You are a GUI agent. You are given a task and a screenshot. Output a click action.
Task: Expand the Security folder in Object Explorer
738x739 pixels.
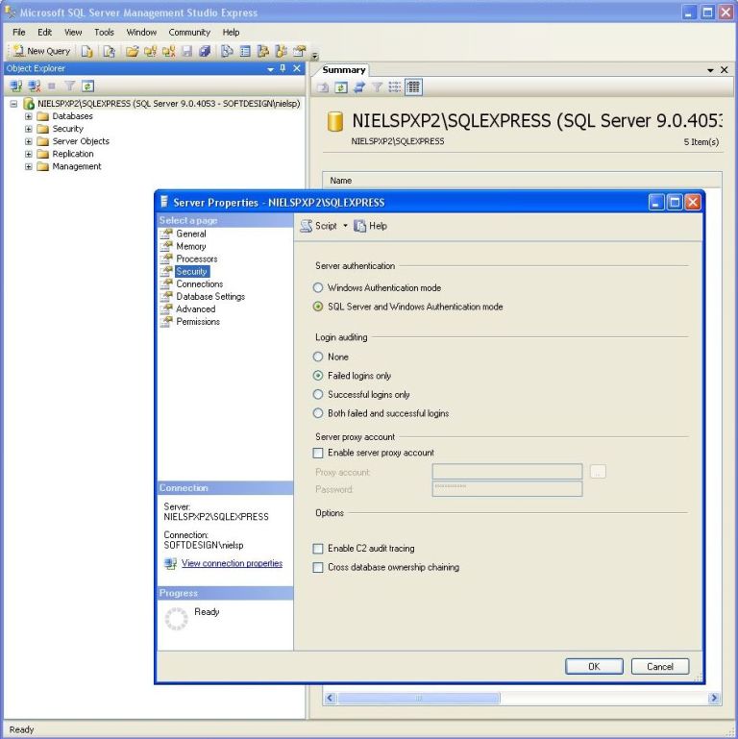click(x=28, y=129)
